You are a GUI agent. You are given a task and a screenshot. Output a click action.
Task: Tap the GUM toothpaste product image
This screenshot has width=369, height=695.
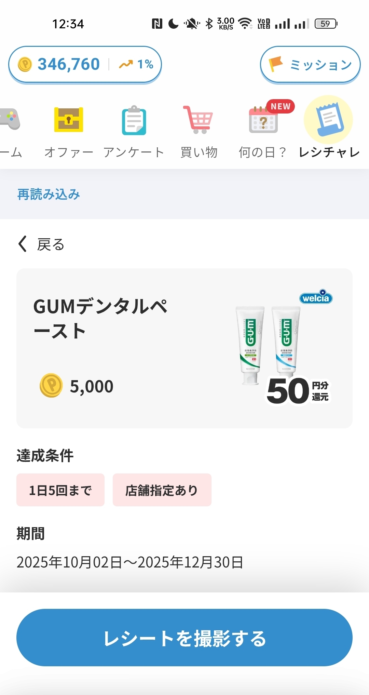click(x=268, y=345)
